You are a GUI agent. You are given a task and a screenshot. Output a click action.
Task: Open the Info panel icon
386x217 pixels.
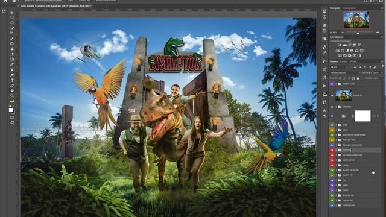click(x=324, y=17)
